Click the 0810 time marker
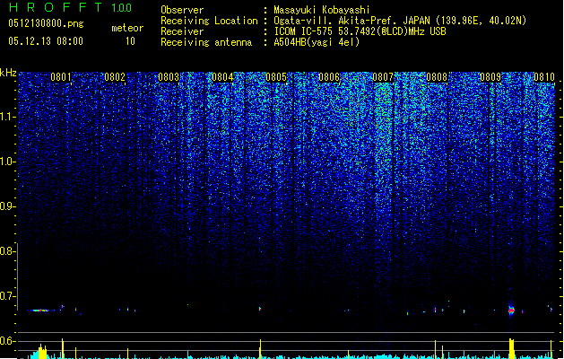 (544, 77)
